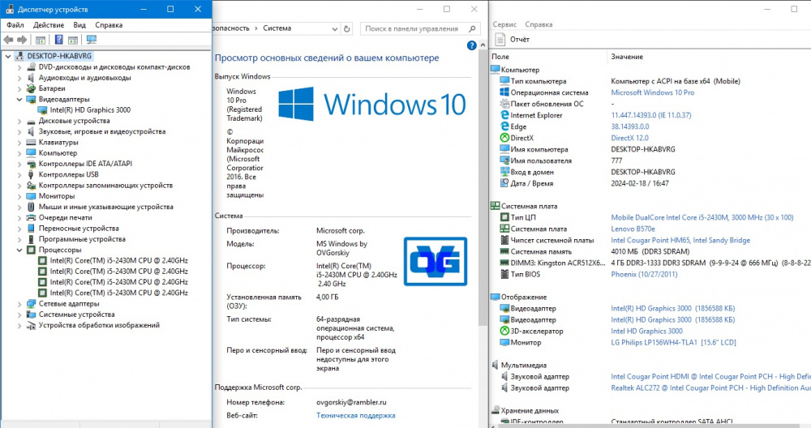
Task: Click the Realtek ALC272 audio adapter value
Action: coord(710,388)
